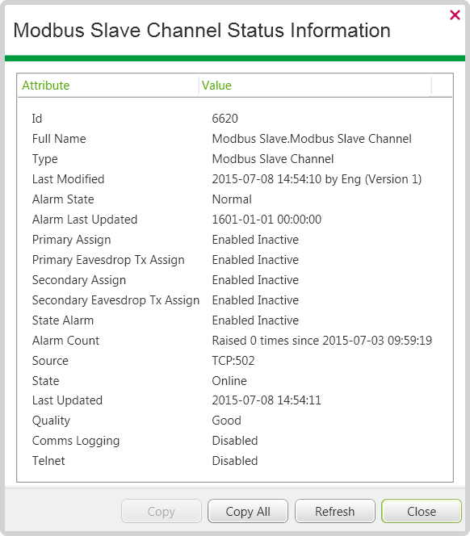Select the Alarm Last Updated row

pos(235,220)
